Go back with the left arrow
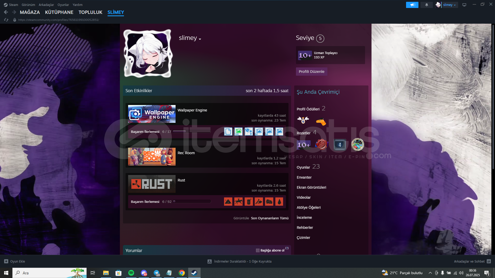Viewport: 495px width, 278px height. coord(6,12)
